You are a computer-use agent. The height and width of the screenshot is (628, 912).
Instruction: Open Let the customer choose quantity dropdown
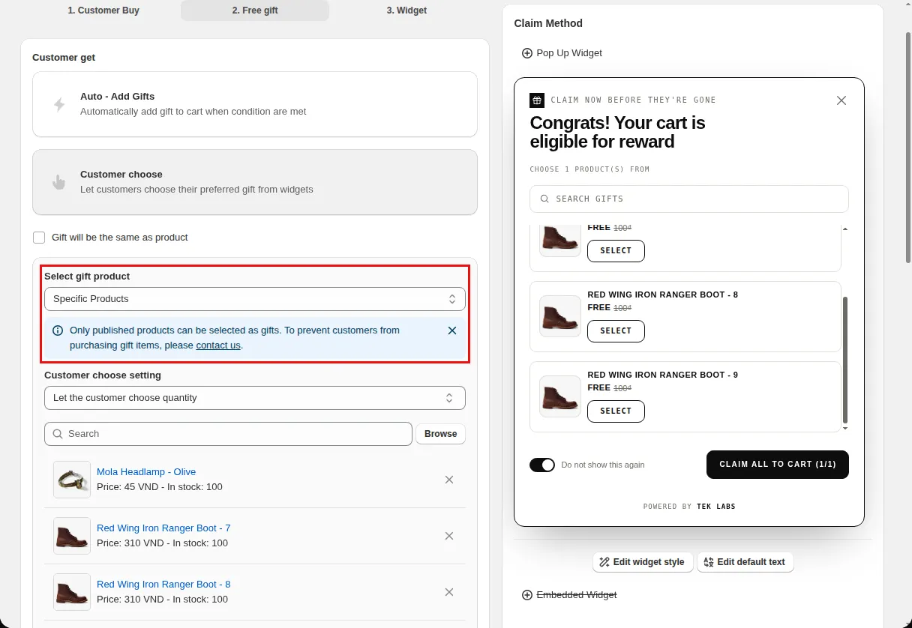[x=255, y=398]
